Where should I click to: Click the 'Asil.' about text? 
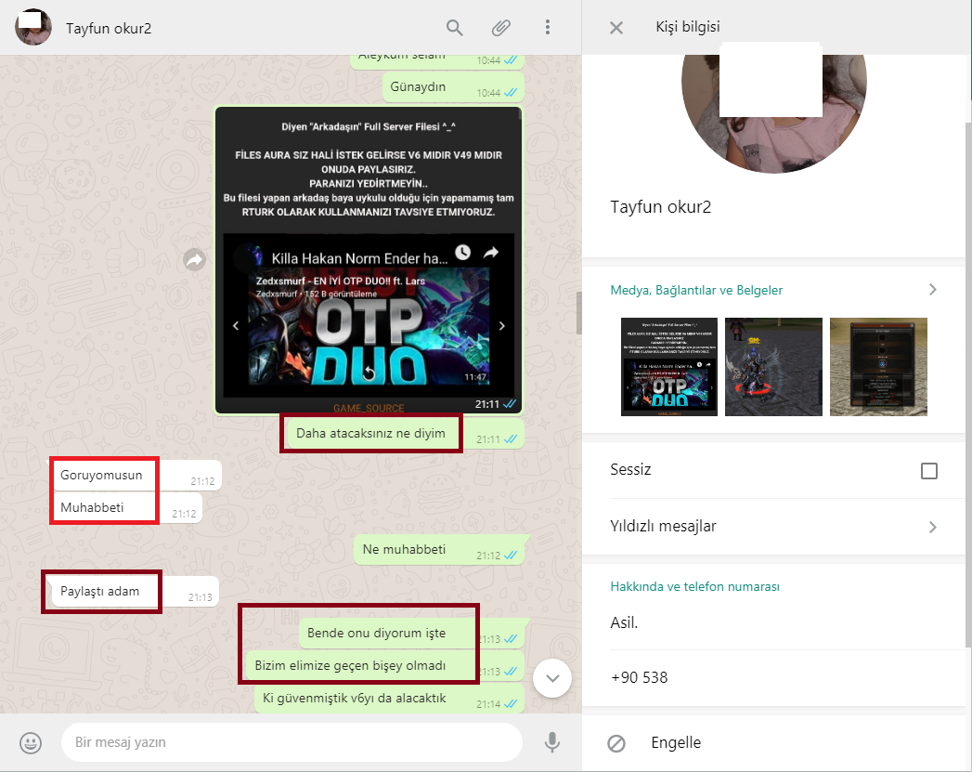(624, 622)
